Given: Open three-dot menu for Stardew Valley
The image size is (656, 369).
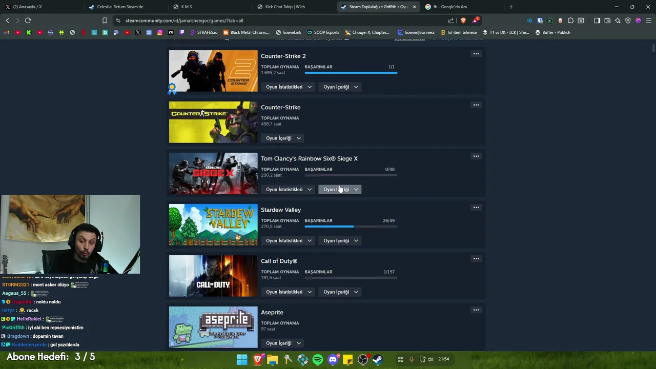Looking at the screenshot, I should coord(476,208).
